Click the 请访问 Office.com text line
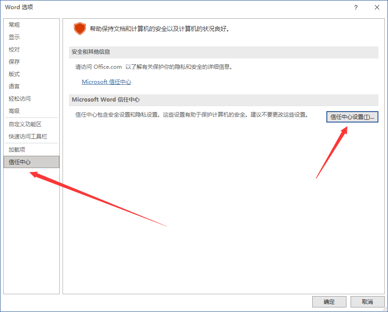 pos(154,67)
